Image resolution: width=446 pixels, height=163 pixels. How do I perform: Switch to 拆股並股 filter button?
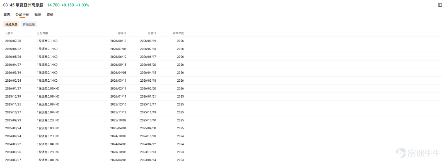29,25
